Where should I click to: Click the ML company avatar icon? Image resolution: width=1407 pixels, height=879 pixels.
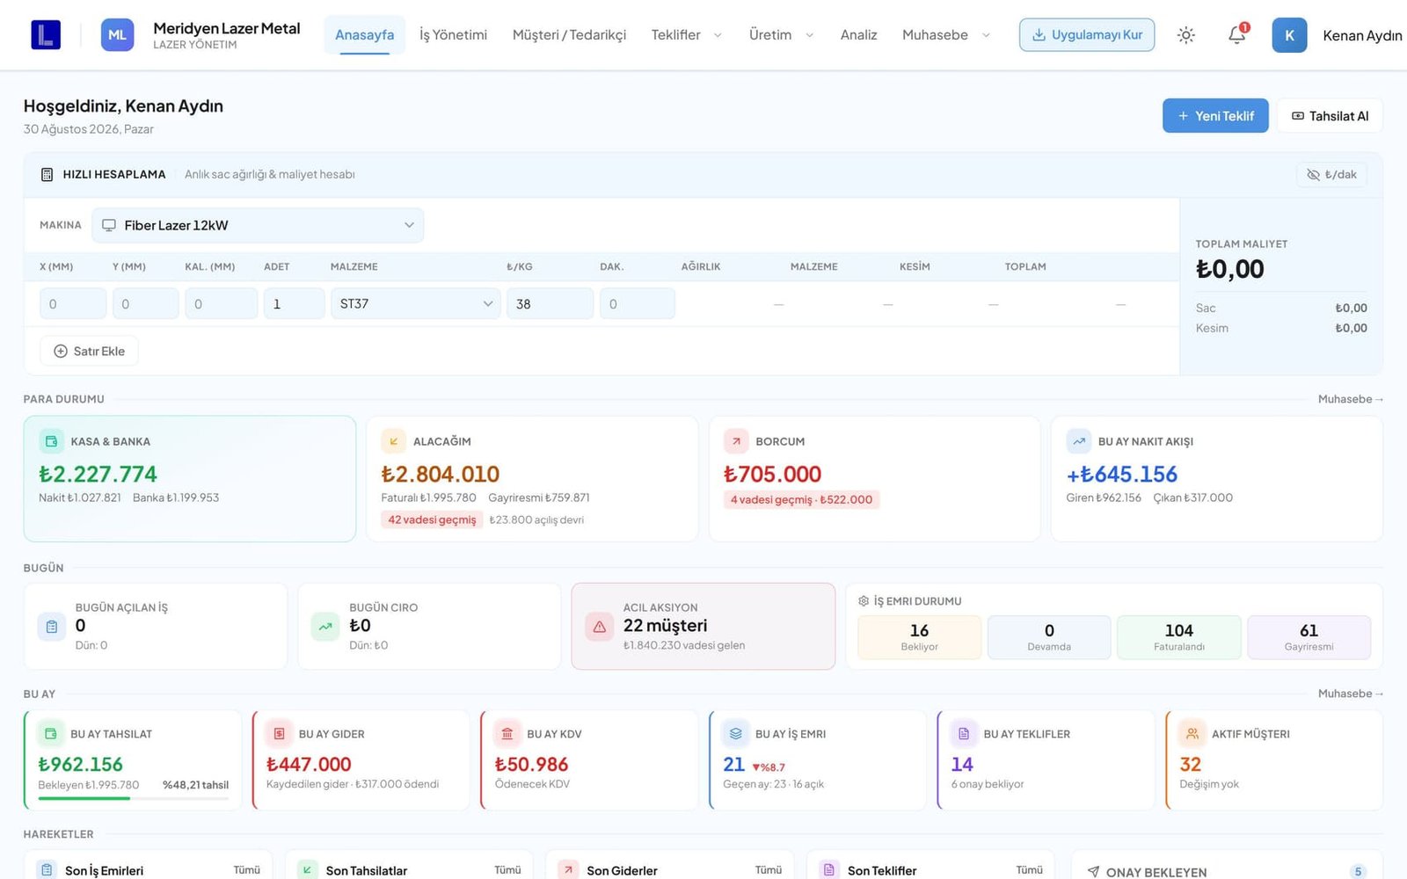point(117,35)
